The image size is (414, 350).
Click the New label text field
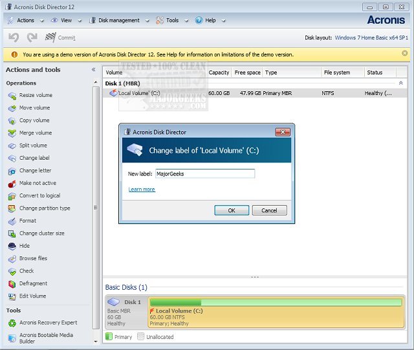pos(205,174)
